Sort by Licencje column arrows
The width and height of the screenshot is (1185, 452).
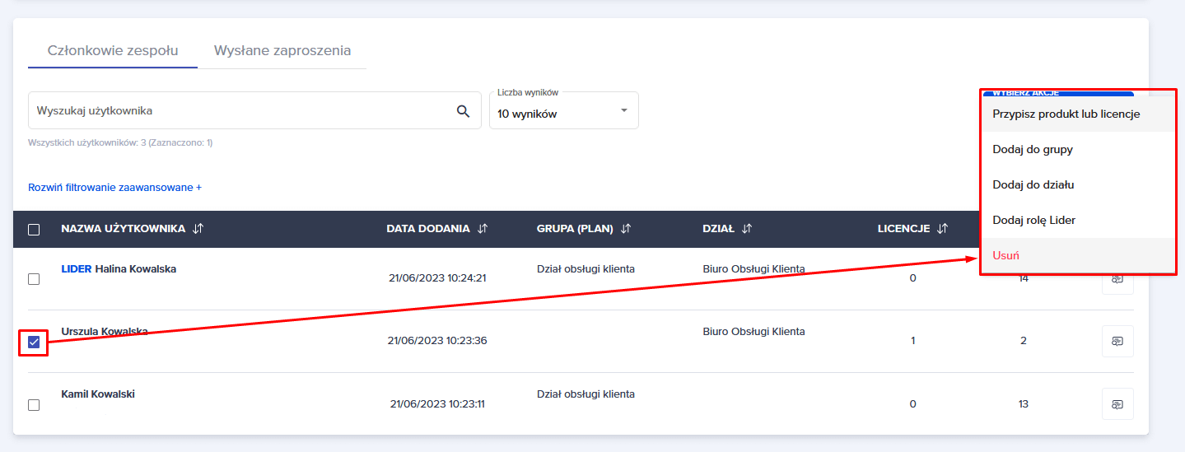tap(942, 229)
